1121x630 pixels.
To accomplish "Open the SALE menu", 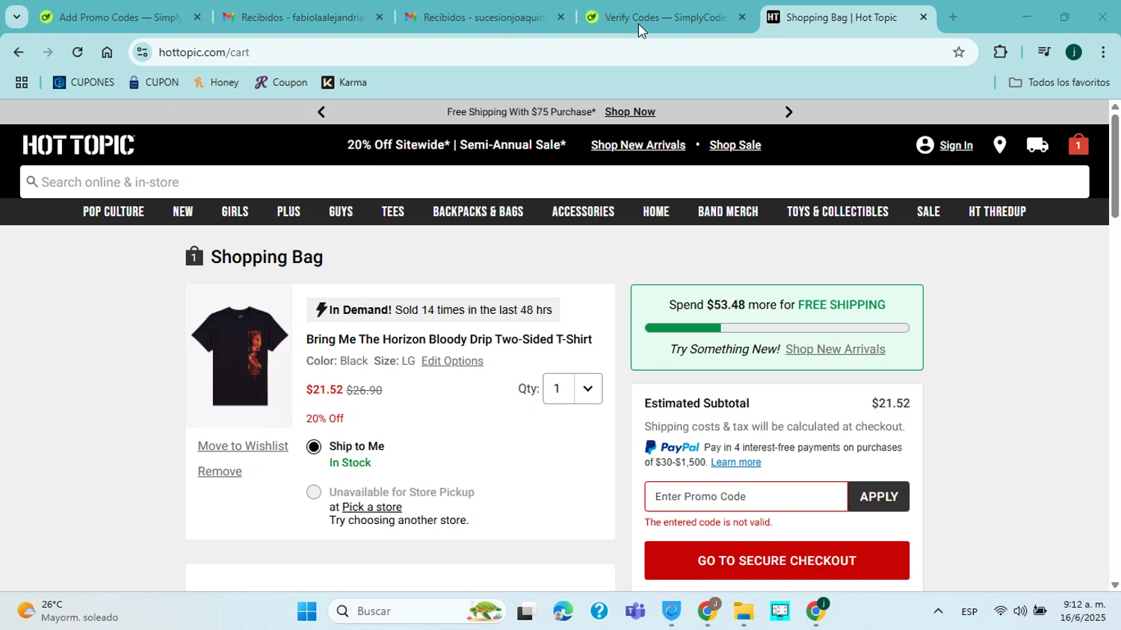I will coord(928,211).
